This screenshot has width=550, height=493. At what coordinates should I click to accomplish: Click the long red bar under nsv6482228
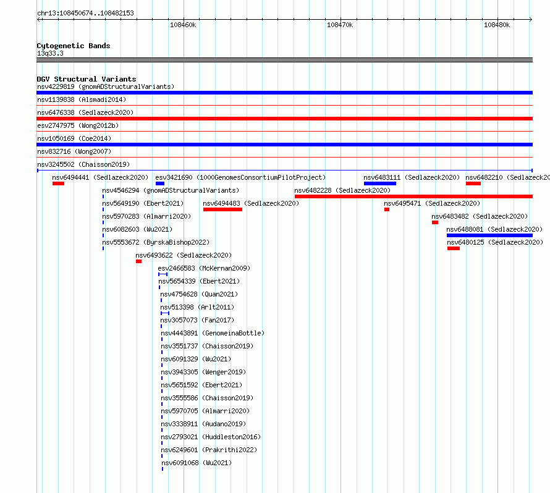pos(413,196)
